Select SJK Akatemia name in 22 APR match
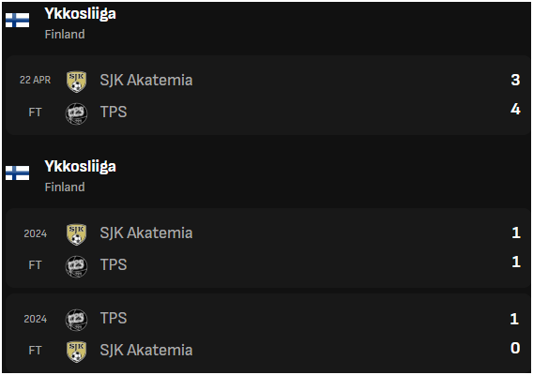Viewport: 533px width, 375px height. (x=146, y=81)
